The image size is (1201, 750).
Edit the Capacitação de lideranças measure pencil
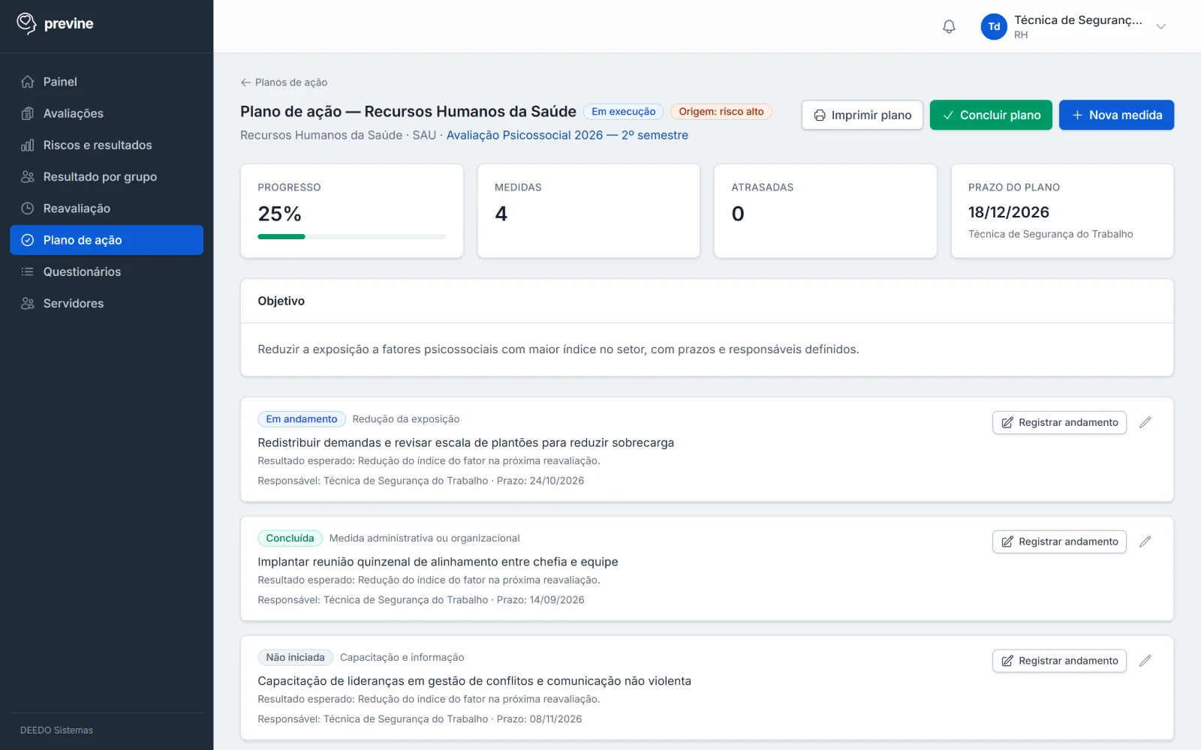point(1145,661)
